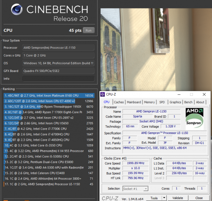Click the rendered image in Cinebench viewport
Screen dimensions: 212x201
click(x=156, y=50)
